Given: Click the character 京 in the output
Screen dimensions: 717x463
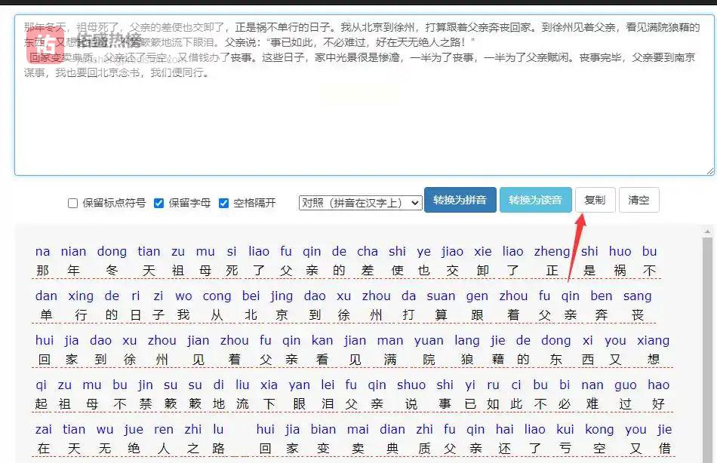Looking at the screenshot, I should tap(282, 315).
